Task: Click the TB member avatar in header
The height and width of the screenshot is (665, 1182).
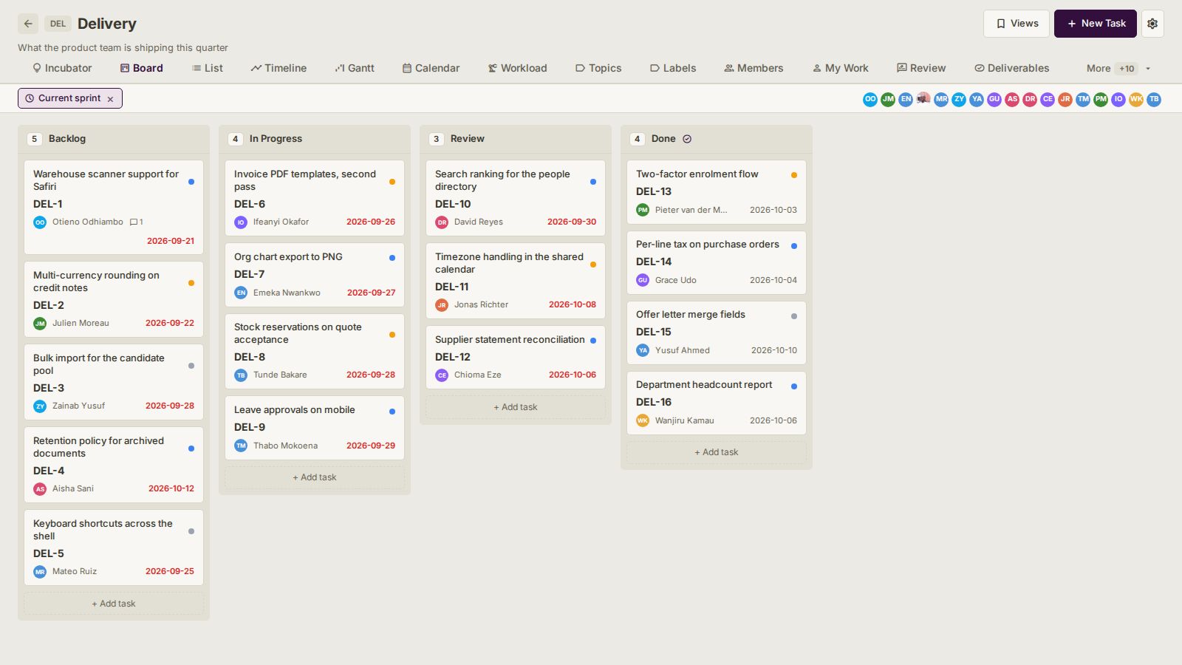Action: point(1154,99)
